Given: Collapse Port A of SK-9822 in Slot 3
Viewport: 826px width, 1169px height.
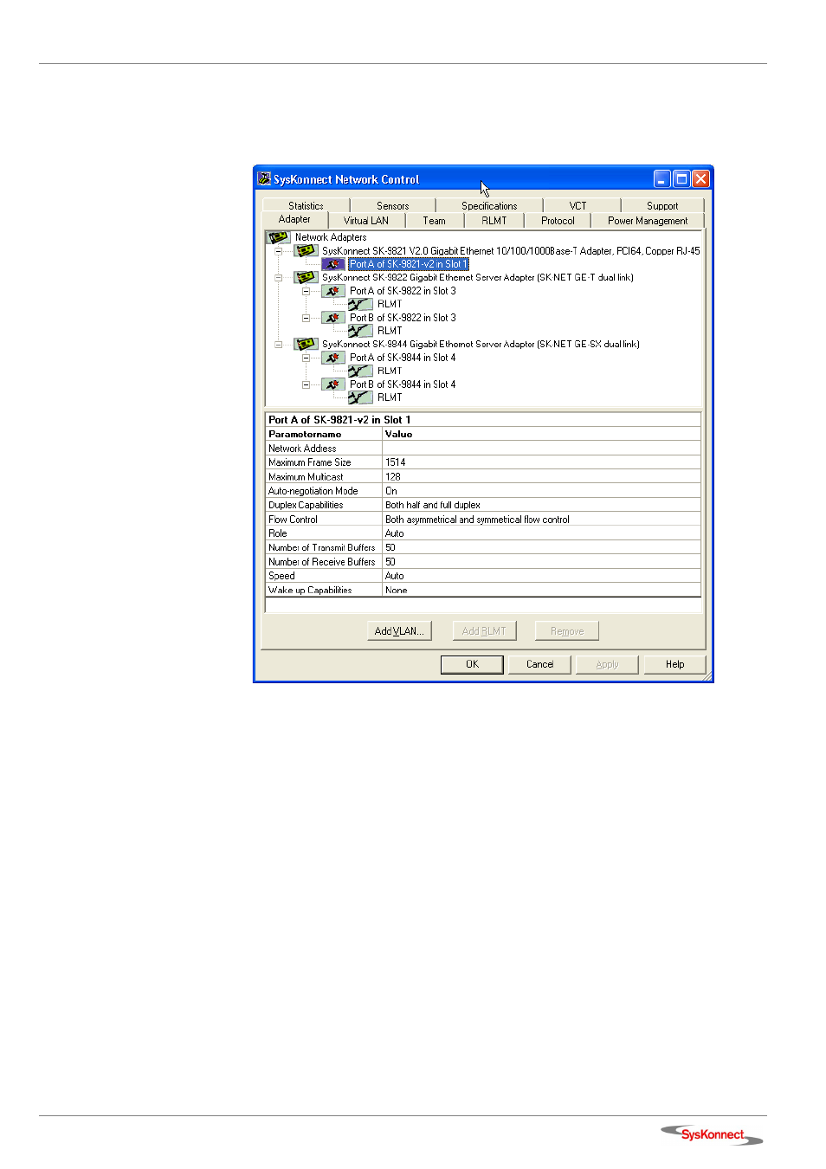Looking at the screenshot, I should (306, 291).
